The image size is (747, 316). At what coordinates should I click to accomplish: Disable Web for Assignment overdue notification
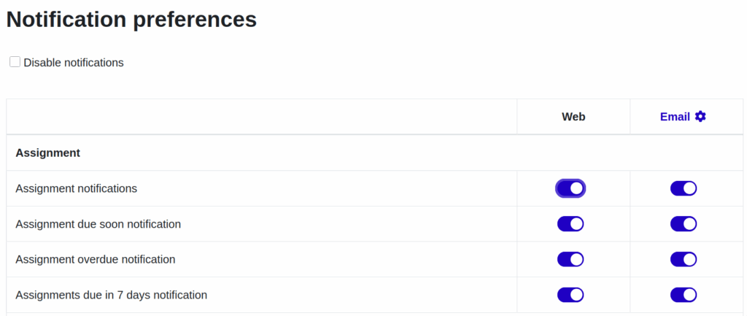coord(570,259)
